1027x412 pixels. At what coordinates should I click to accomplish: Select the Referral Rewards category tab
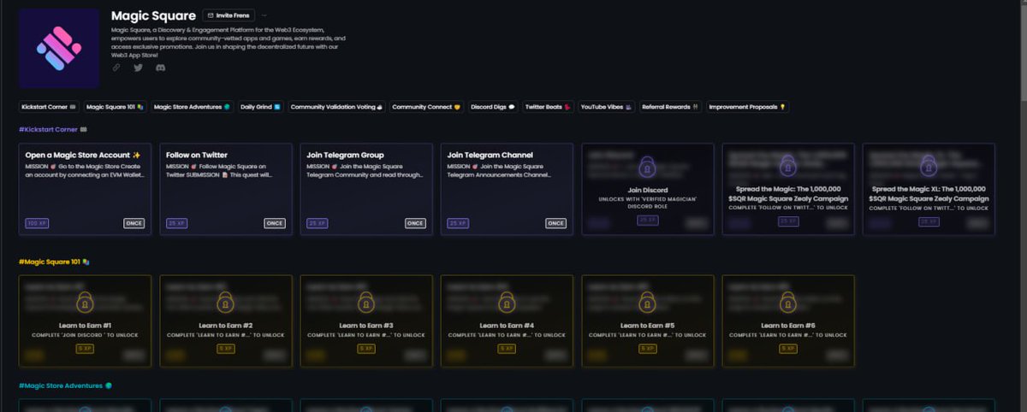[x=670, y=107]
